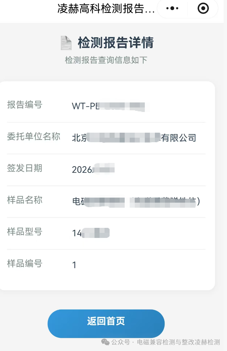Click the sample model value starting with 14

coord(91,233)
